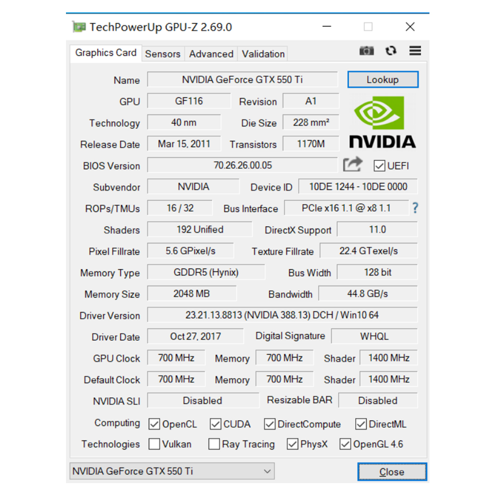
Task: Toggle the UEFI checkbox
Action: tap(379, 166)
